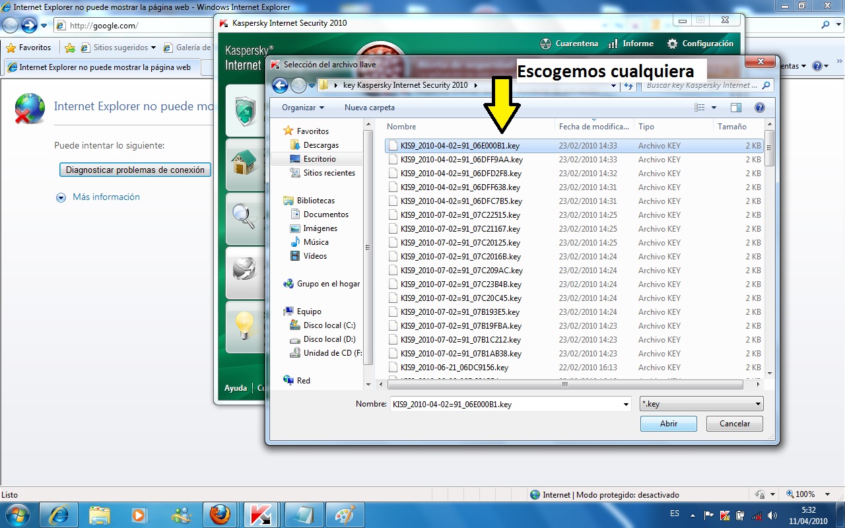The image size is (845, 528).
Task: Toggle the preview pane icon
Action: coord(736,108)
